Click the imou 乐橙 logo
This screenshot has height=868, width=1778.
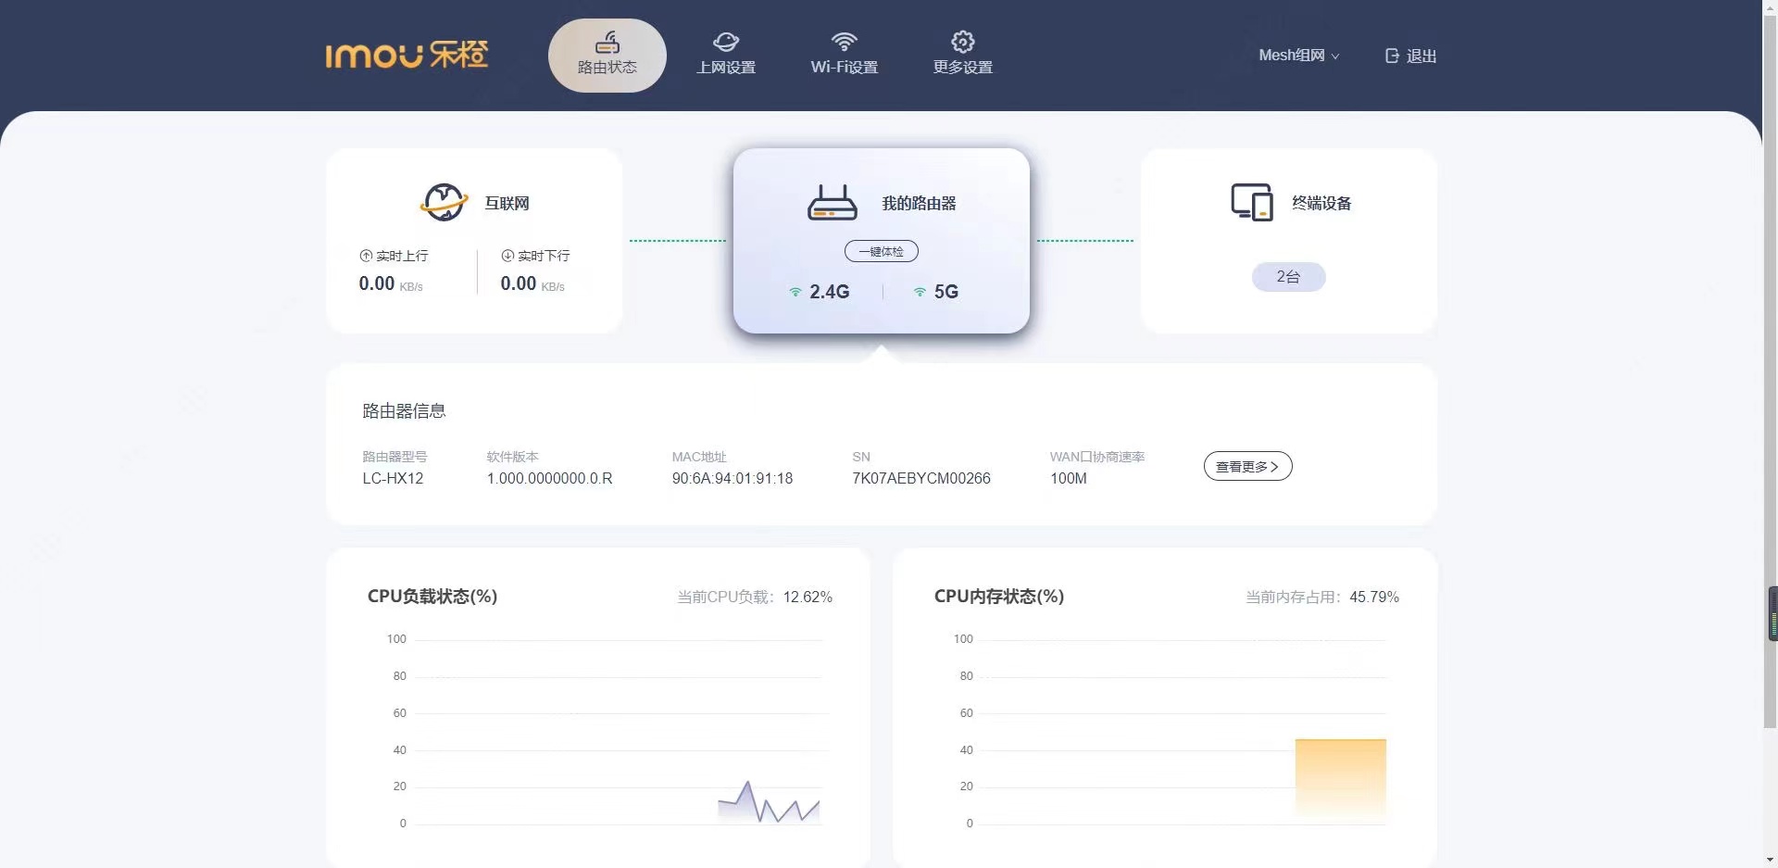407,55
